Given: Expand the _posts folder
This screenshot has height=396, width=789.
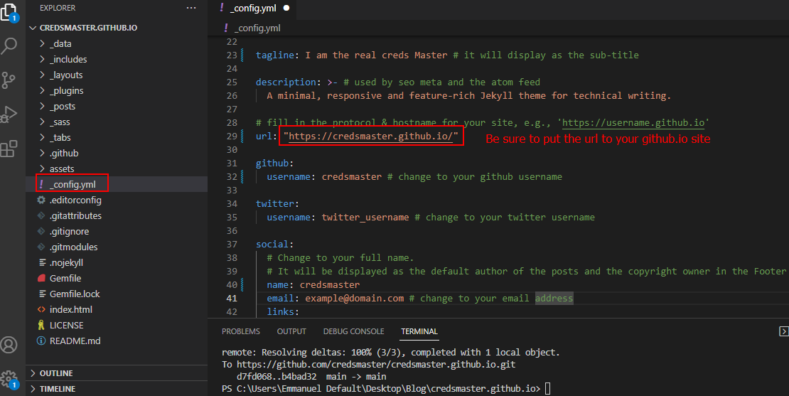Looking at the screenshot, I should [x=42, y=106].
